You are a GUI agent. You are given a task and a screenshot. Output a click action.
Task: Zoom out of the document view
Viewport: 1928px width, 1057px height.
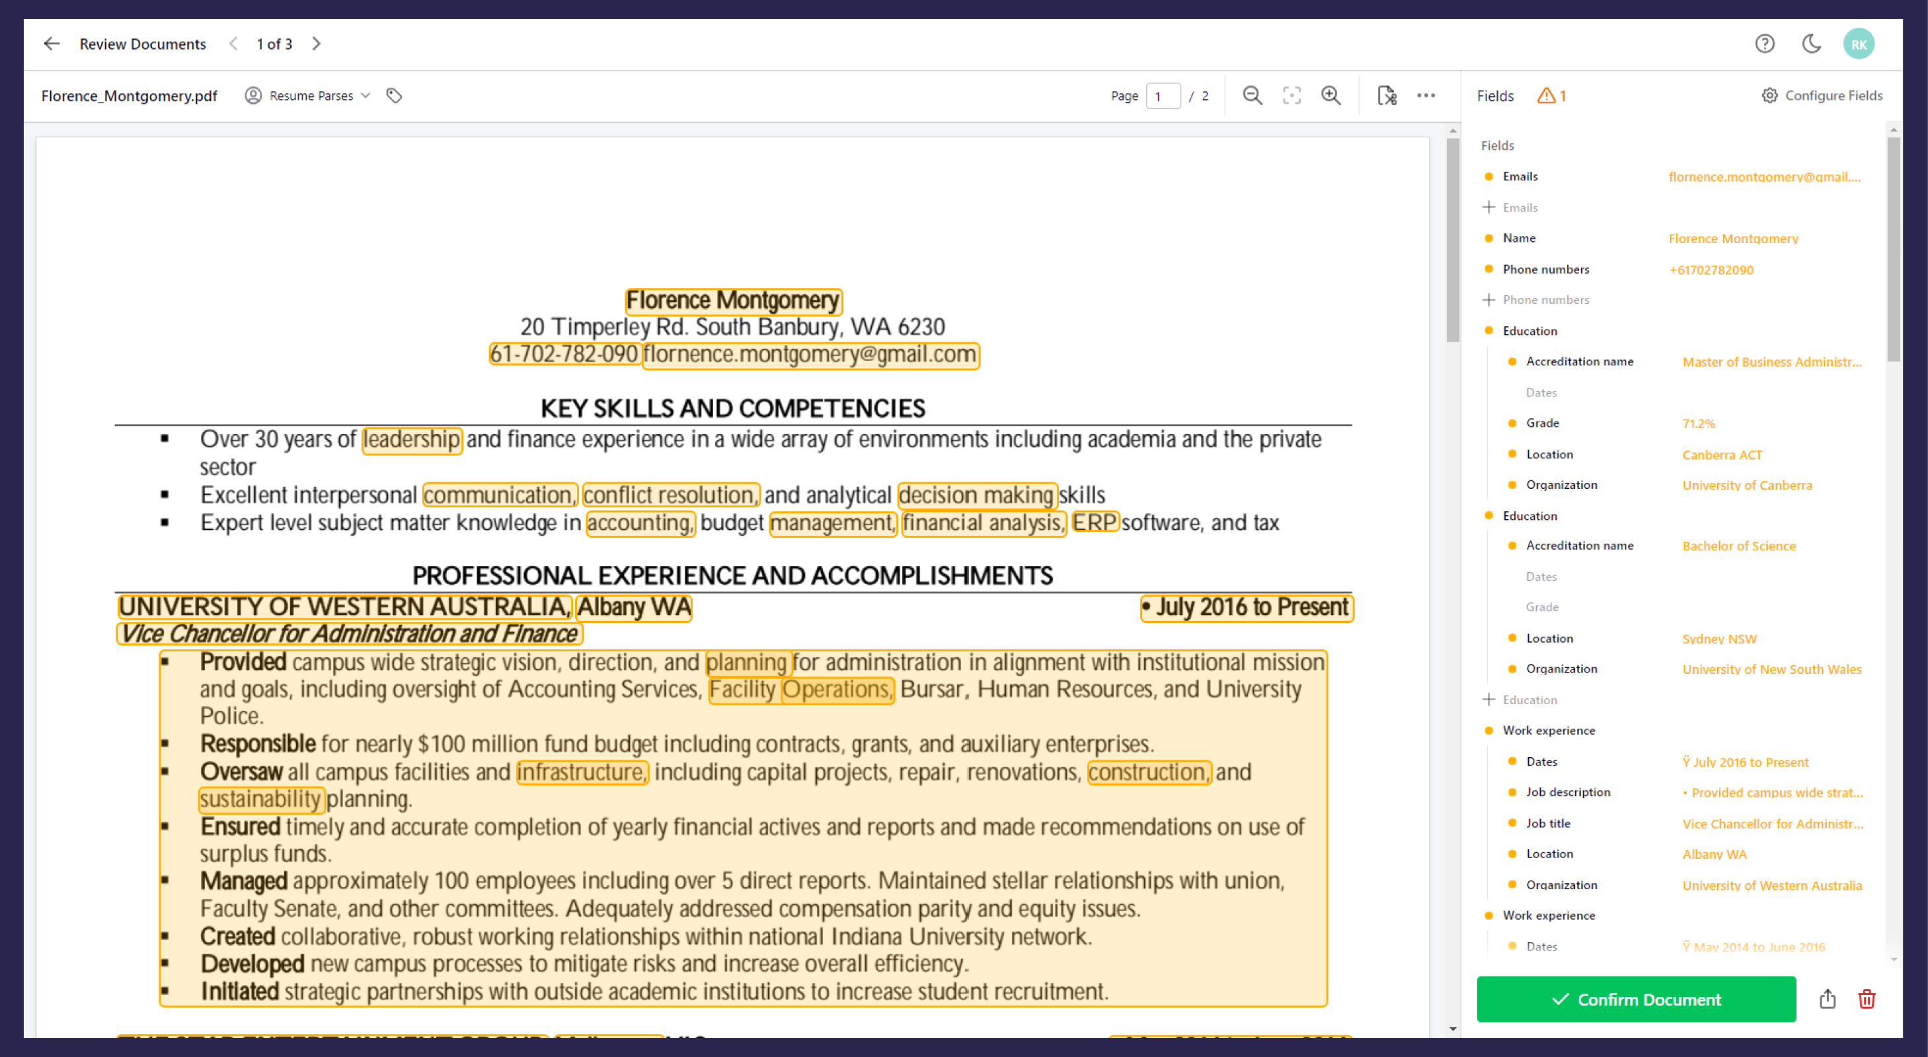click(x=1252, y=96)
